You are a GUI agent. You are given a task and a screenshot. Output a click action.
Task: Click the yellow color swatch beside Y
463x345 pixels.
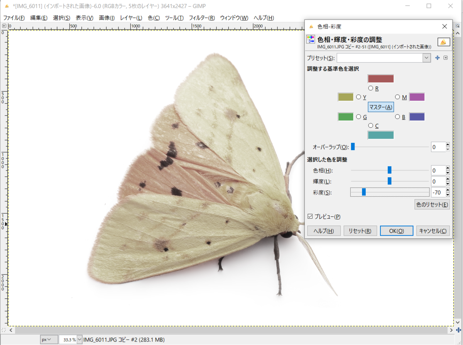click(346, 97)
